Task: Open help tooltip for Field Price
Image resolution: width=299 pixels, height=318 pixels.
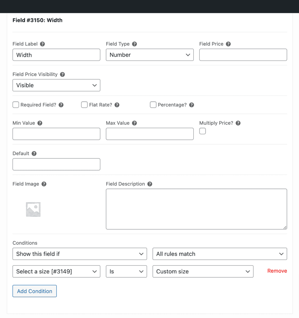Action: [x=228, y=44]
